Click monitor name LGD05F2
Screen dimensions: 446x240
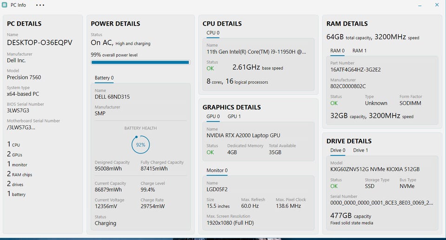click(217, 189)
